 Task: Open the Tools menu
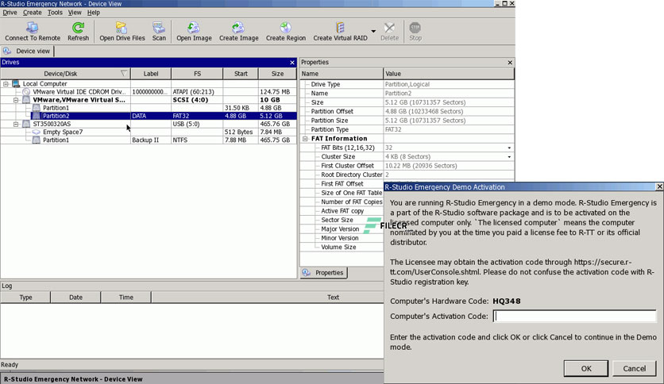[55, 12]
